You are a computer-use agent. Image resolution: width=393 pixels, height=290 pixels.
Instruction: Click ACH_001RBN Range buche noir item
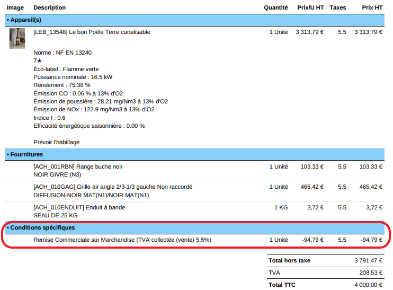click(x=78, y=166)
